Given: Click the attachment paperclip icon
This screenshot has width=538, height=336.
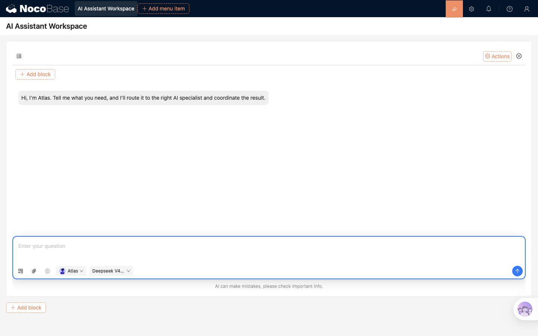Looking at the screenshot, I should [x=34, y=271].
